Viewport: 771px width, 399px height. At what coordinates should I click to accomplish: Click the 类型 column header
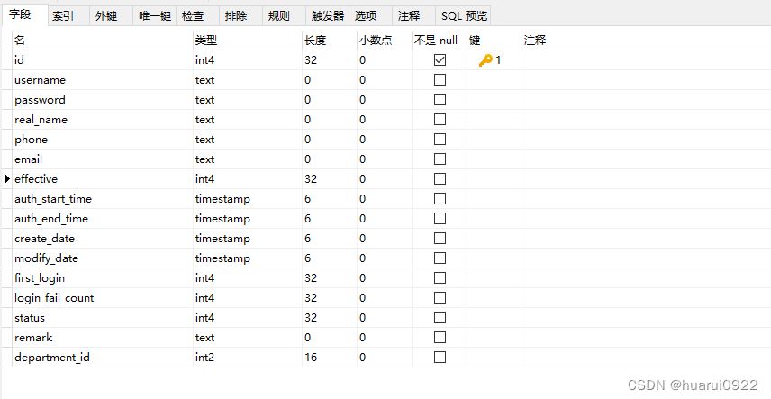click(248, 40)
